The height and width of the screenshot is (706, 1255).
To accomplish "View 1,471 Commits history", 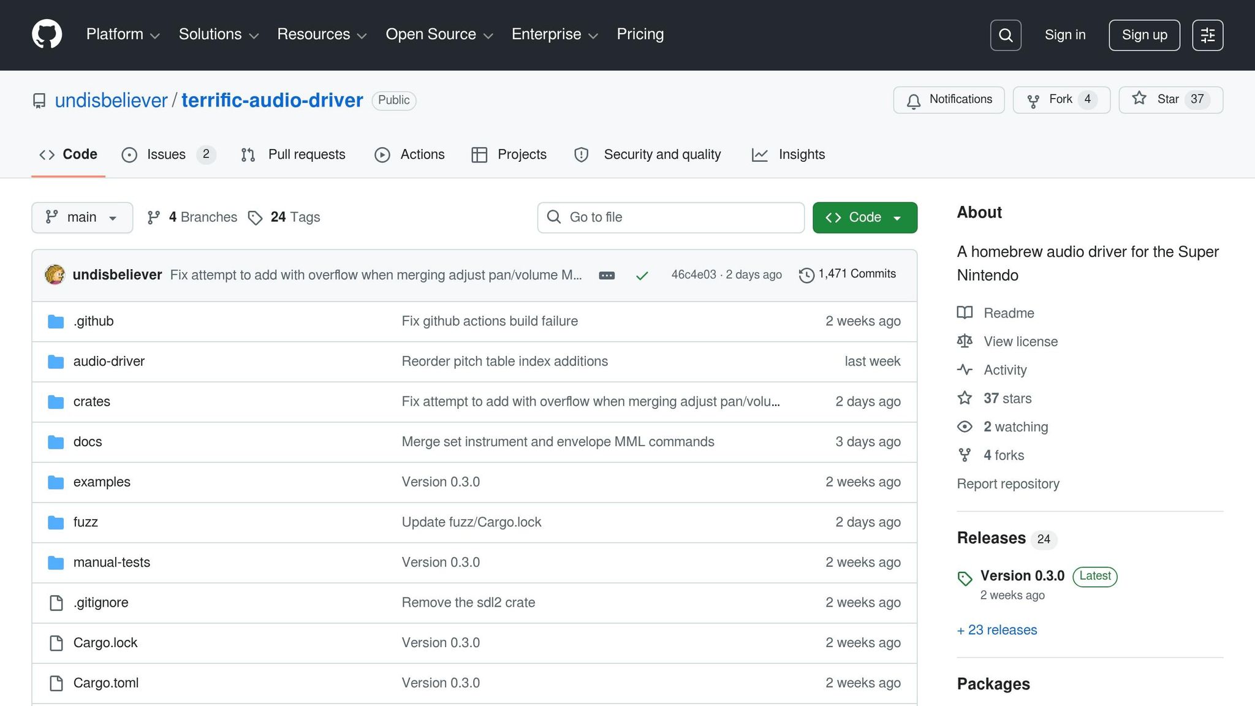I will 847,275.
